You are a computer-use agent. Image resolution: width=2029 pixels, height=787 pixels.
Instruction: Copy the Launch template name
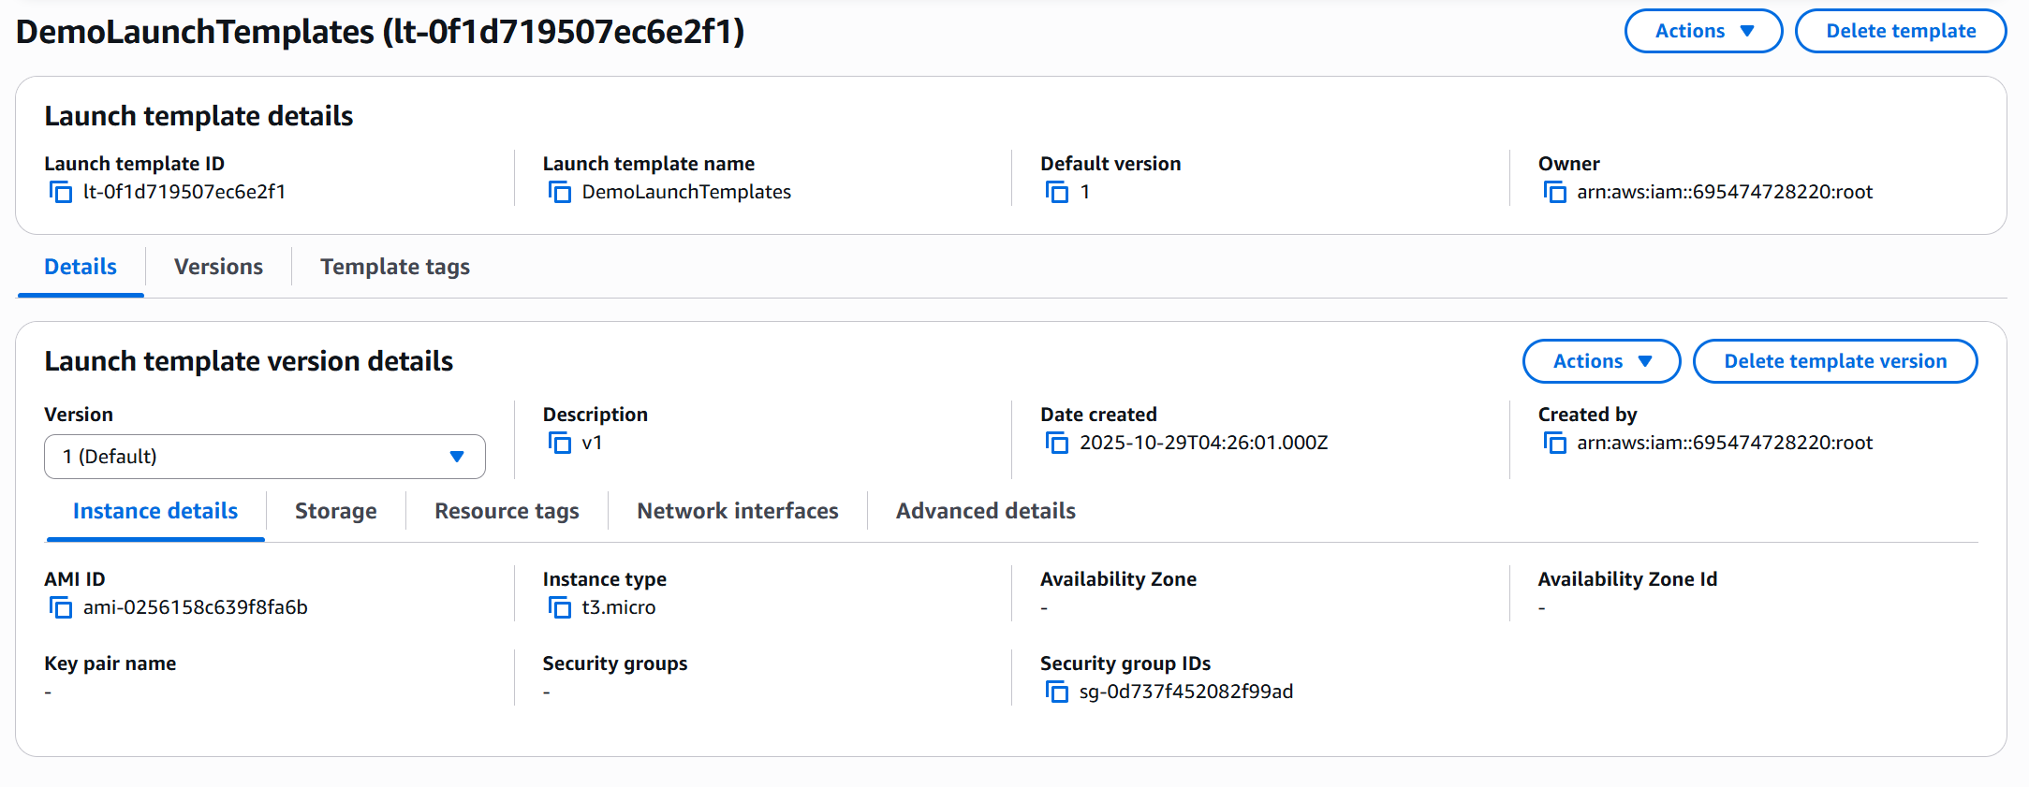click(x=560, y=193)
